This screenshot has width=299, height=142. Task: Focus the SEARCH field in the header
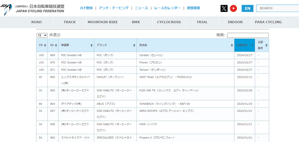tap(277, 8)
